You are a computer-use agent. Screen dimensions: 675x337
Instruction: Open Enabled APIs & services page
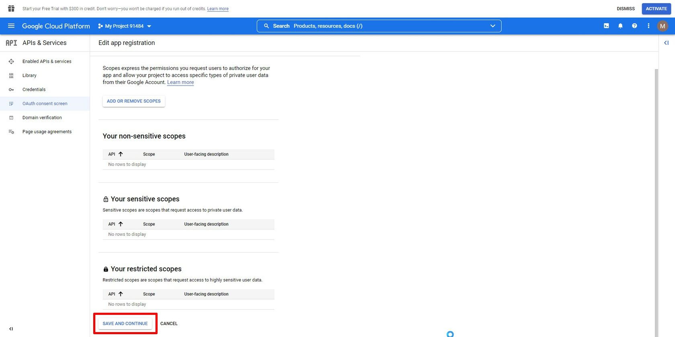point(47,61)
